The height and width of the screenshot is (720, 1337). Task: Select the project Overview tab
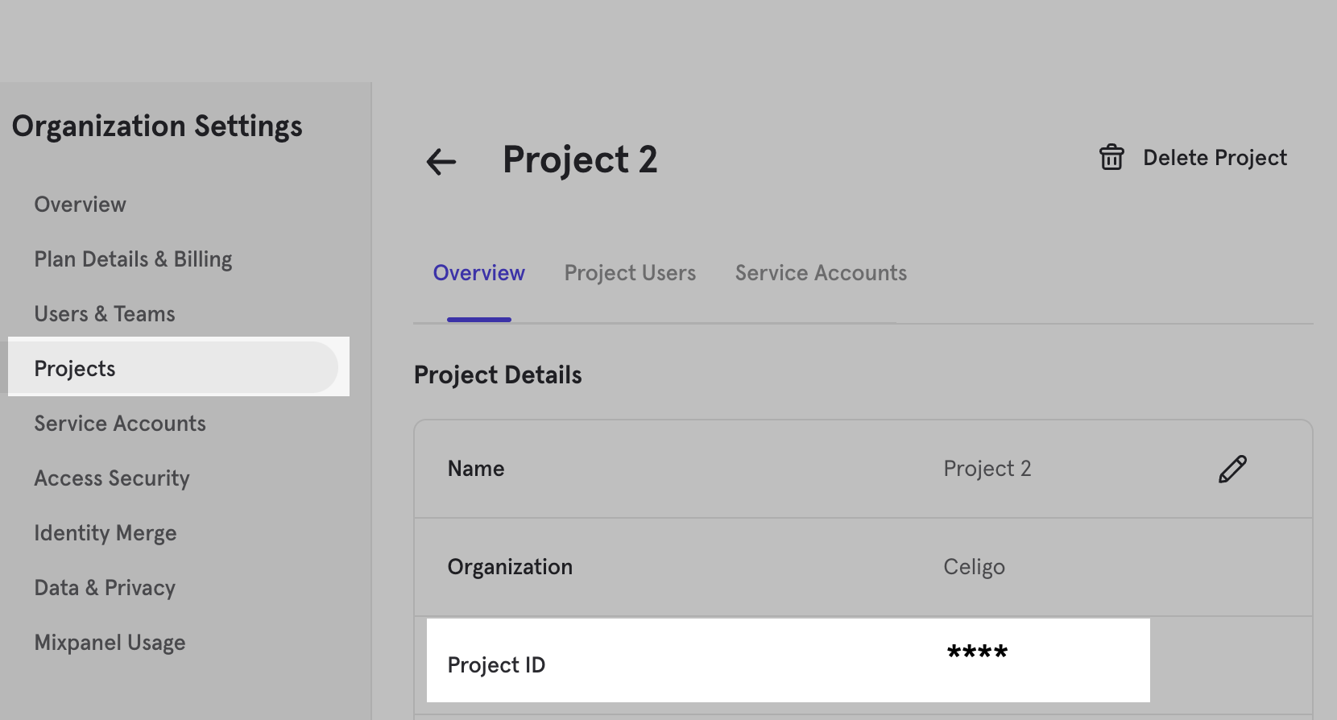coord(479,273)
